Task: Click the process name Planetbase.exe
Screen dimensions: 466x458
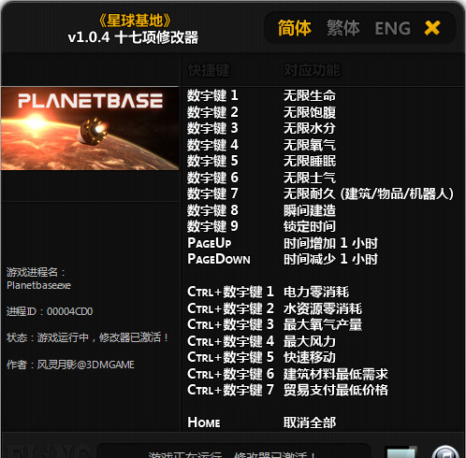Action: [38, 285]
